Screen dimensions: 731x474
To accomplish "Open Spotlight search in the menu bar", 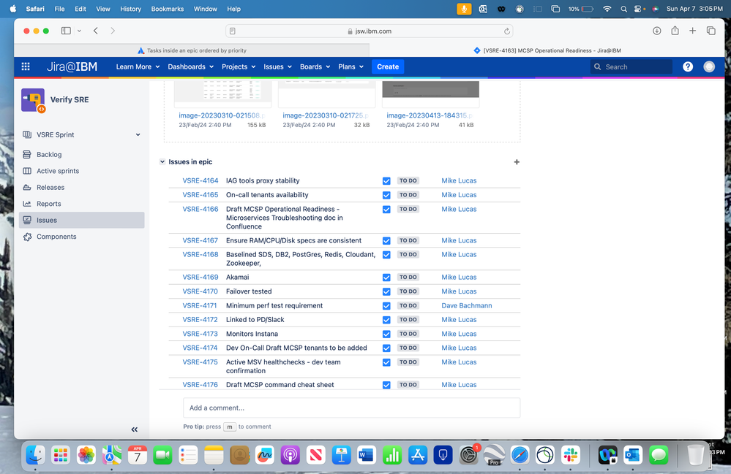I will [x=623, y=9].
